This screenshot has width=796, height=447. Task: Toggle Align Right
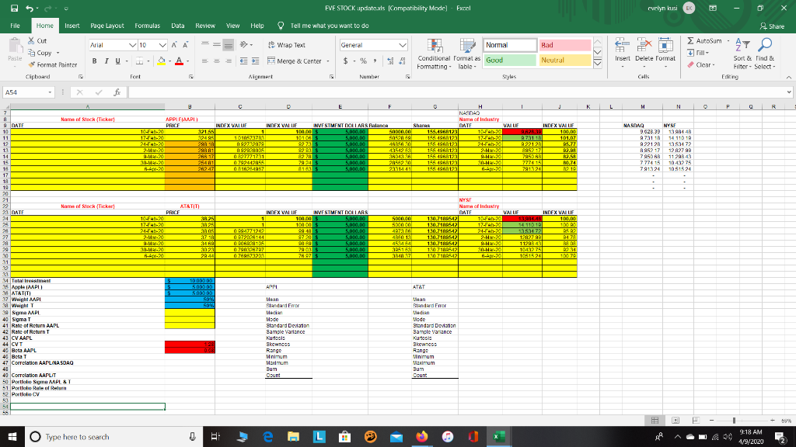point(229,61)
